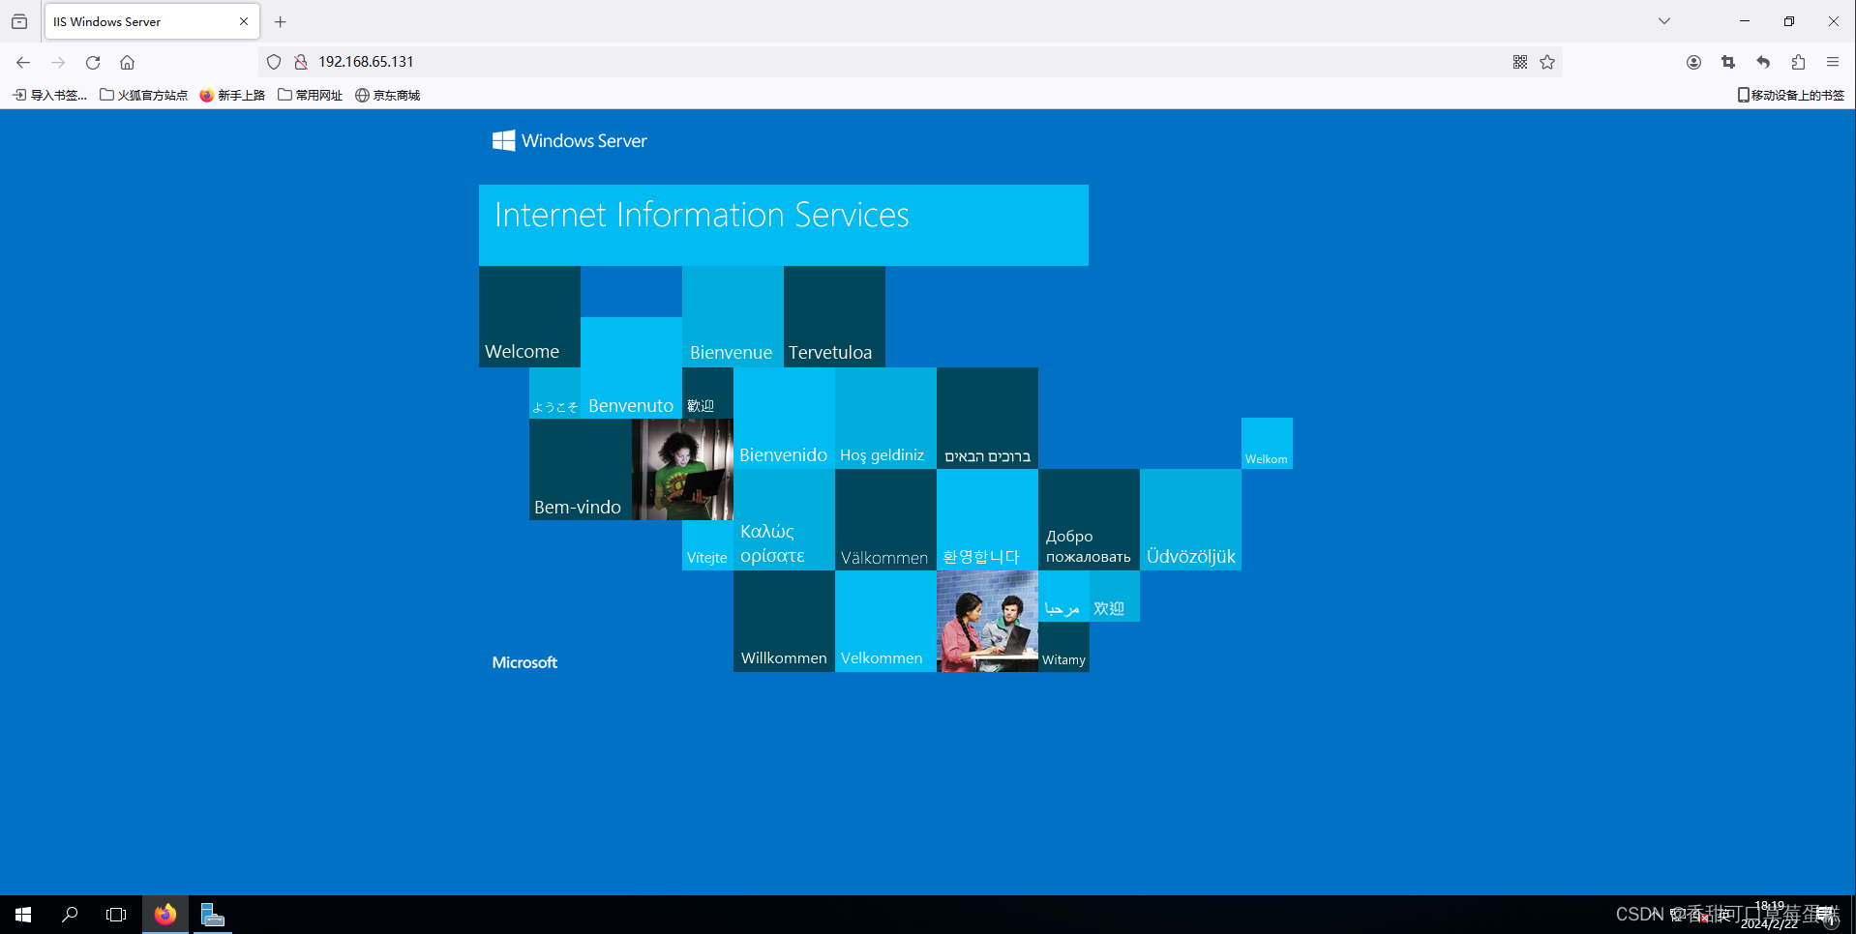Close the IIS Windows Server tab

point(244,21)
